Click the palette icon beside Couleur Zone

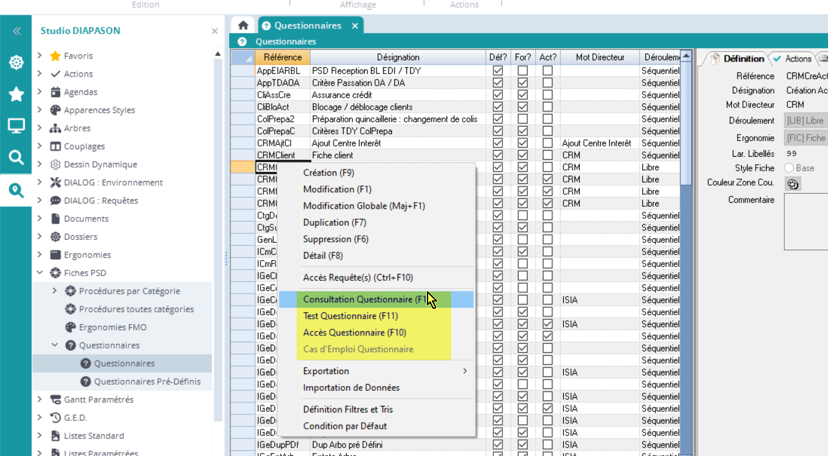point(793,184)
